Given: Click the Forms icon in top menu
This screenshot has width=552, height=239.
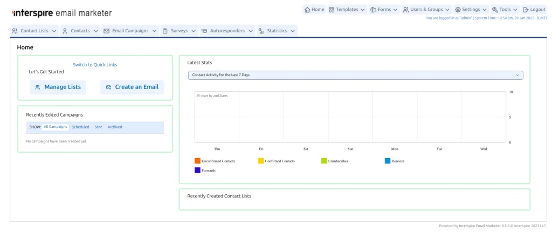Looking at the screenshot, I should (x=374, y=10).
